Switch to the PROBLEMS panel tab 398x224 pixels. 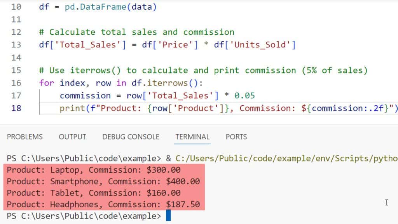[24, 137]
